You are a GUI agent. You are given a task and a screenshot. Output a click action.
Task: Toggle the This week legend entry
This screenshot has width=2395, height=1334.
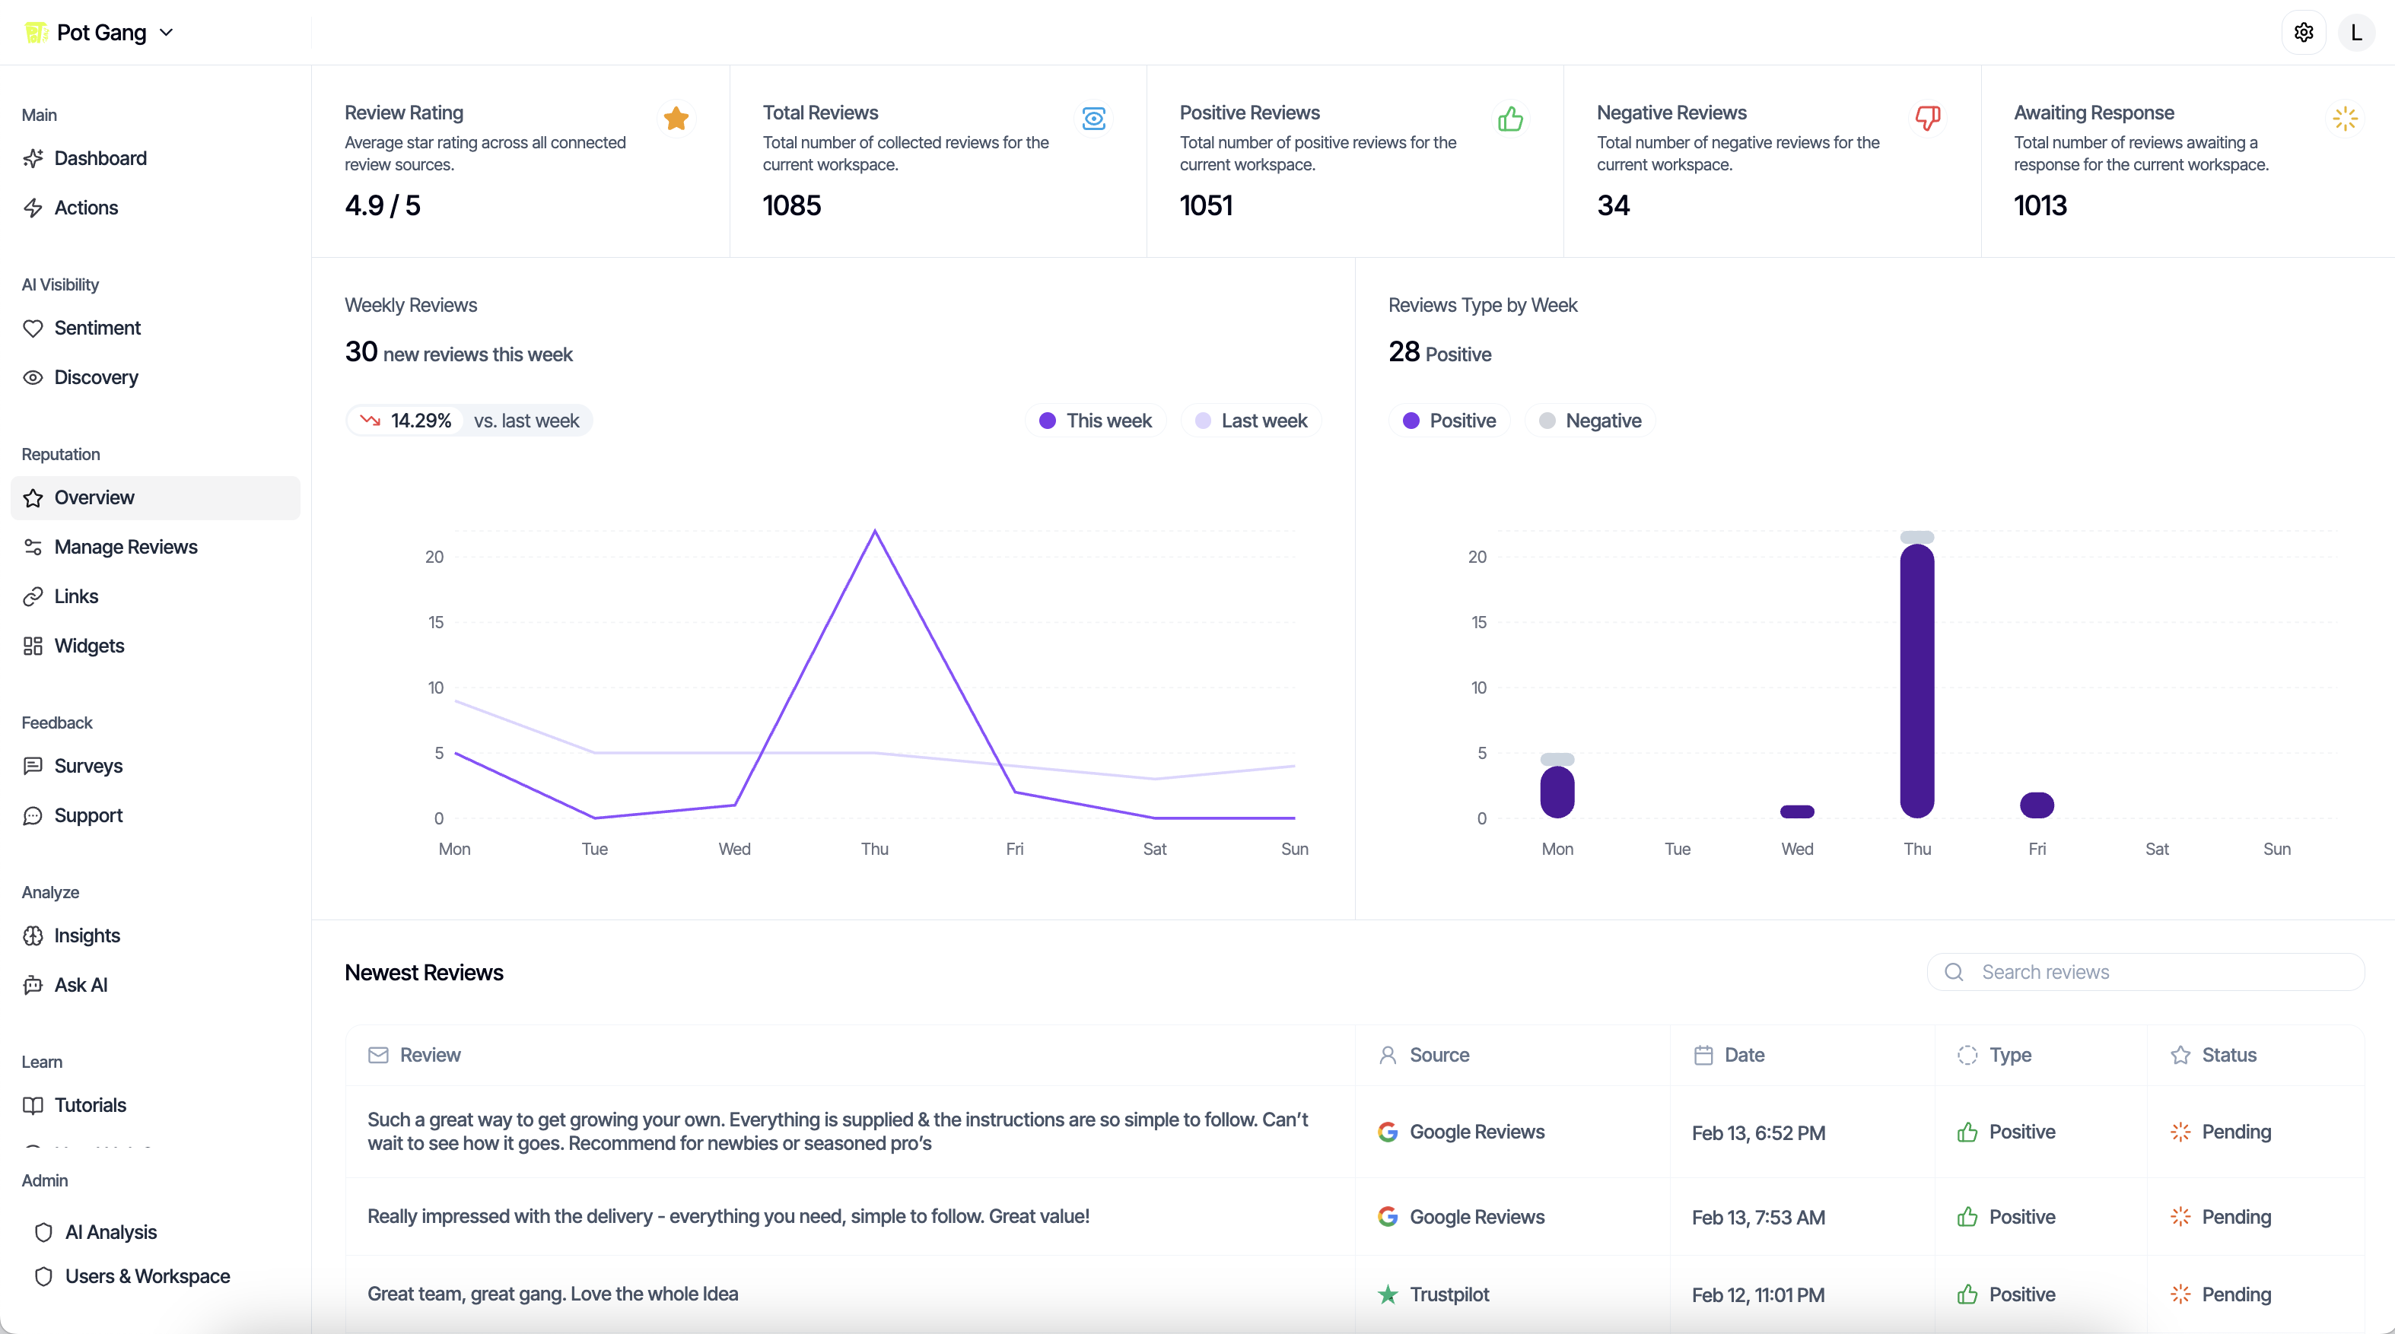[x=1096, y=420]
